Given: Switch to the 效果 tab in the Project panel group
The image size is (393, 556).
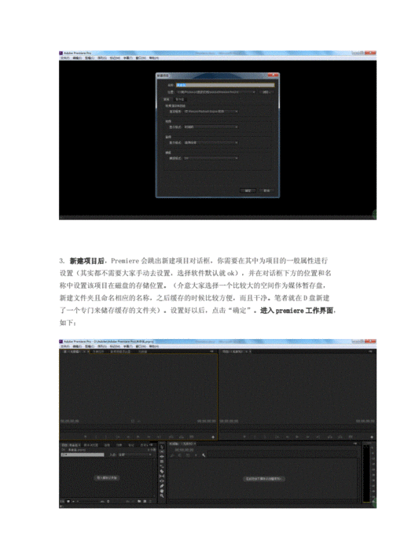Looking at the screenshot, I should [119, 444].
